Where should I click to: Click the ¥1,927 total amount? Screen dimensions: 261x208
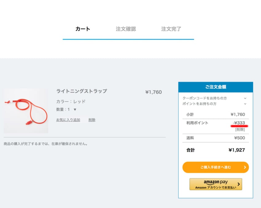click(x=236, y=150)
